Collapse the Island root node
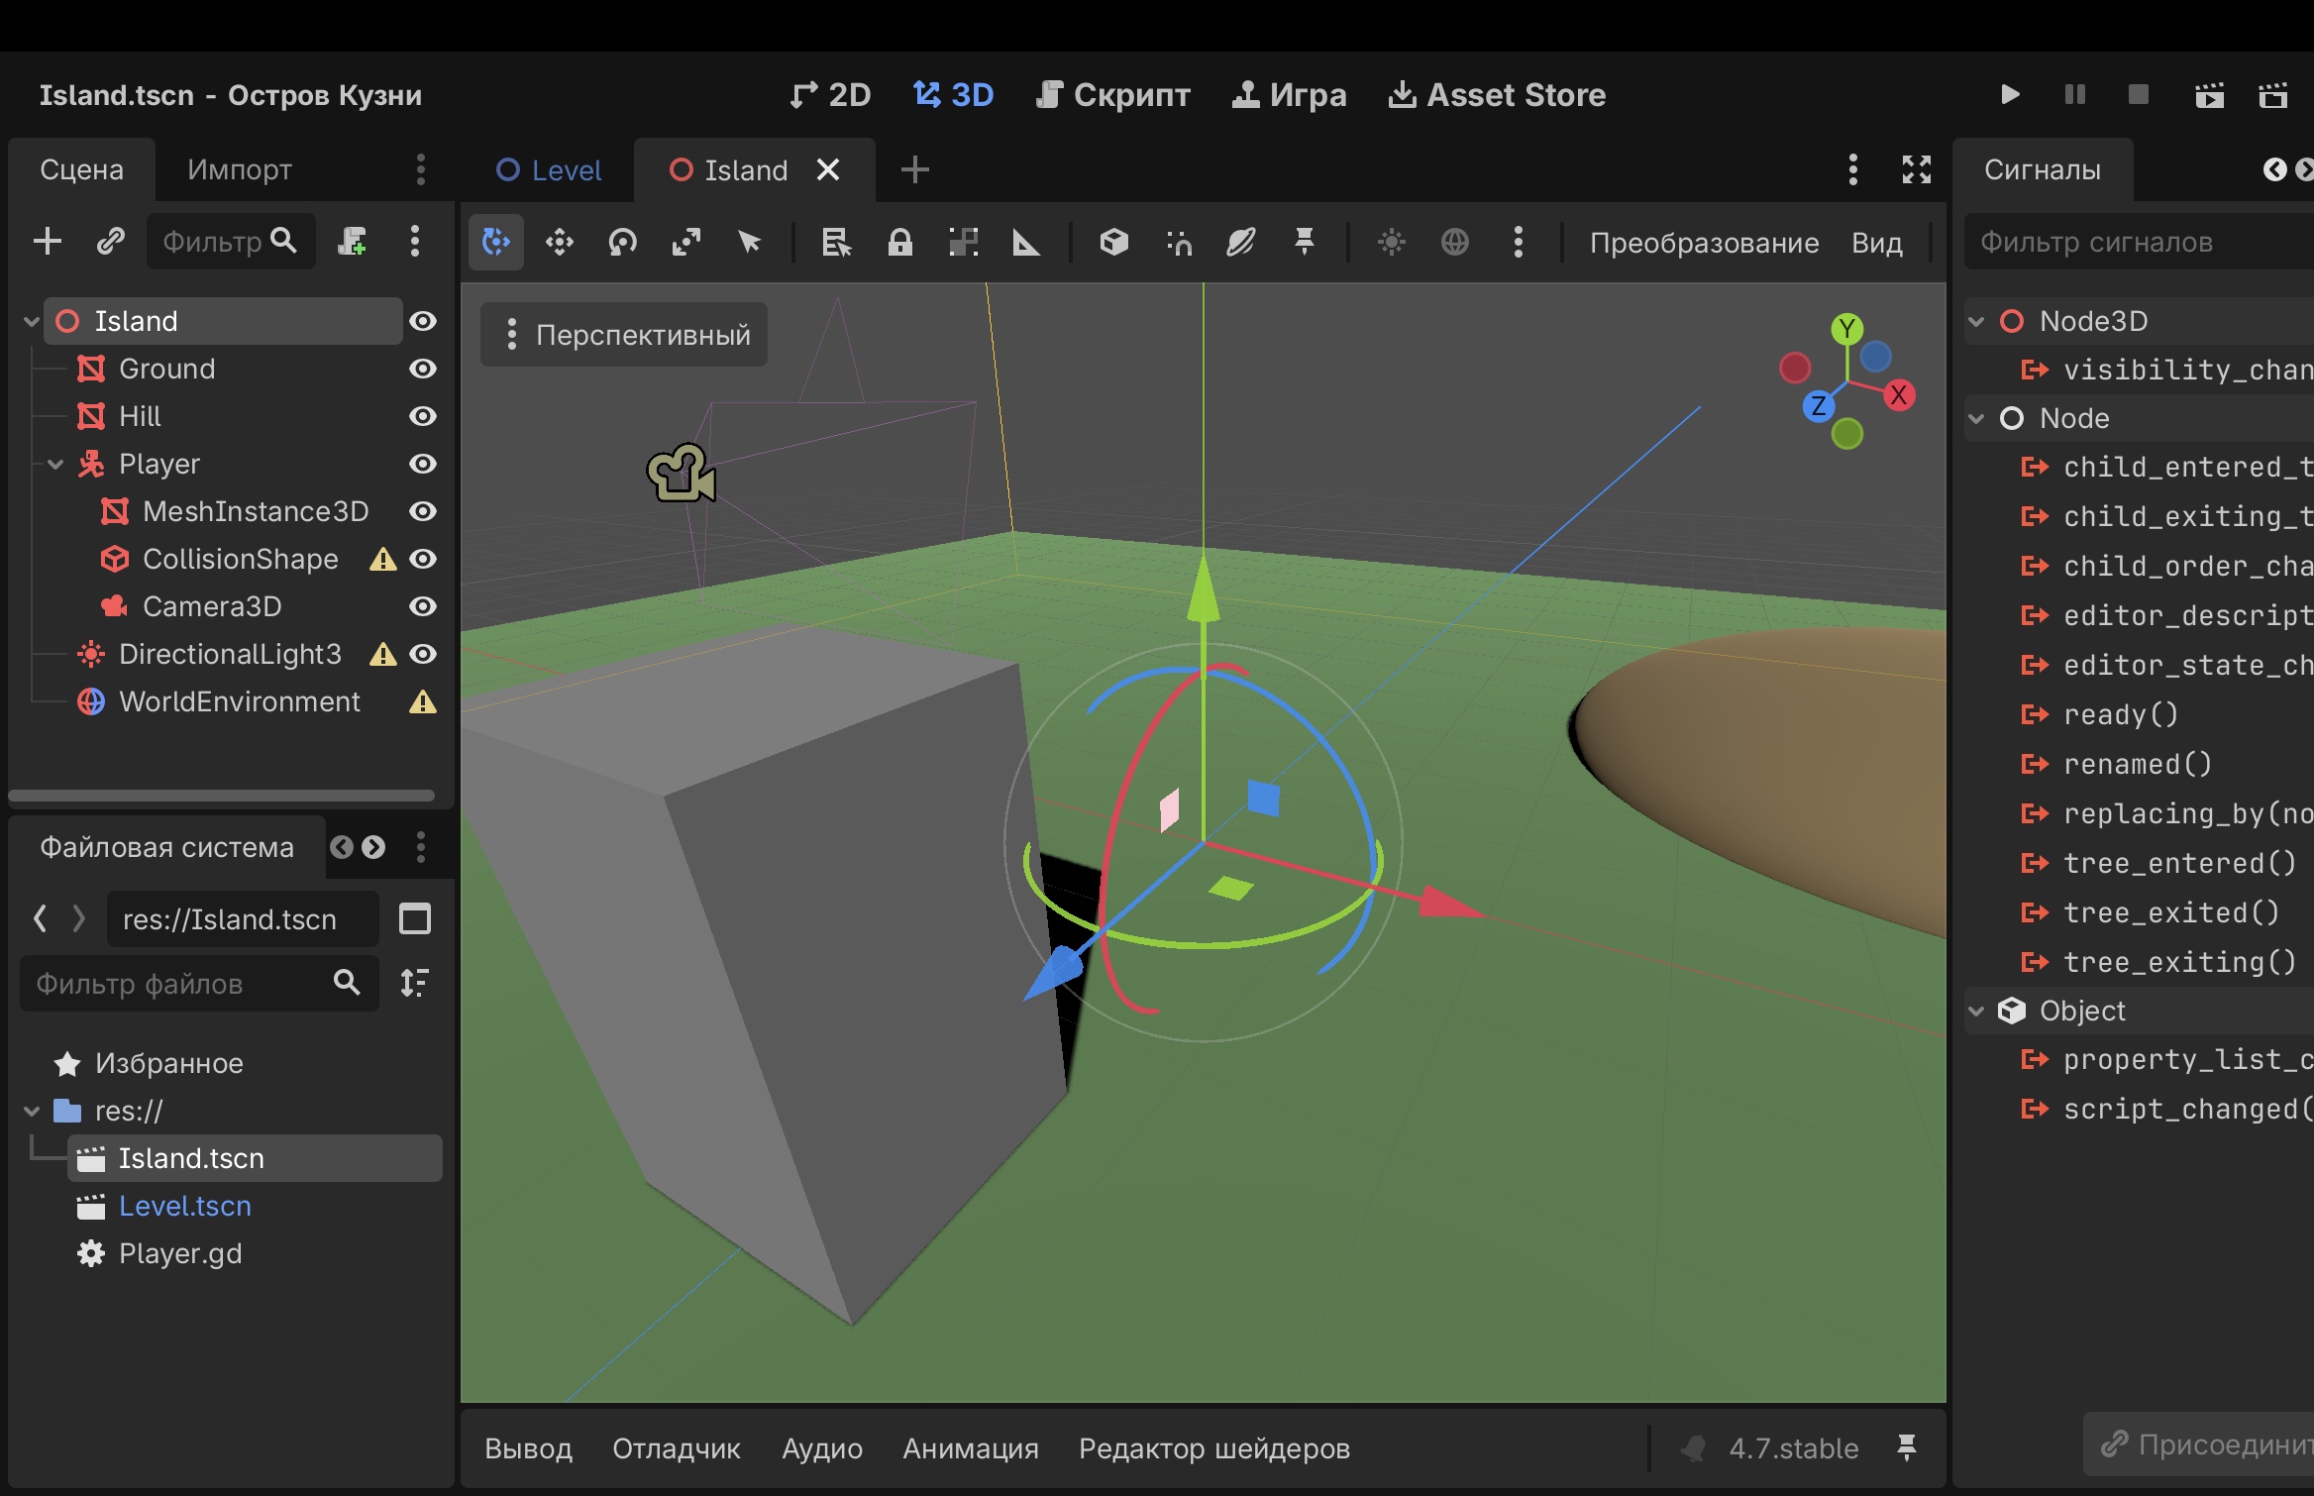Viewport: 2314px width, 1496px height. point(32,321)
